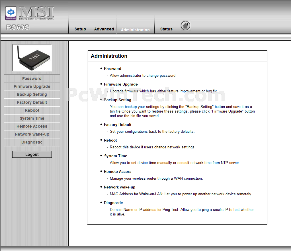
Task: Click the Backup Setting heading in content
Action: tap(118, 100)
